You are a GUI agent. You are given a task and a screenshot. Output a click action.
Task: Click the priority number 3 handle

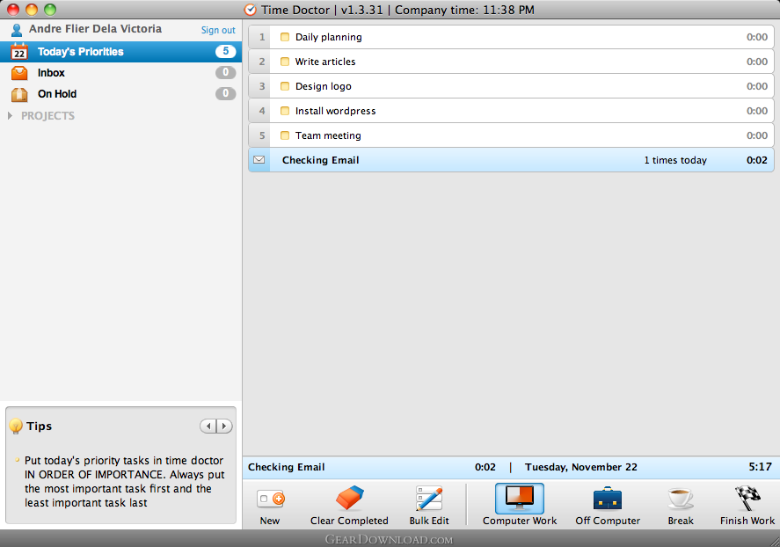click(259, 86)
